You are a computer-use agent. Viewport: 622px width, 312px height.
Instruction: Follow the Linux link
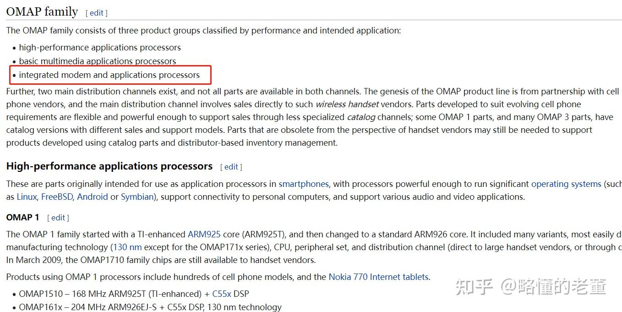click(x=27, y=197)
